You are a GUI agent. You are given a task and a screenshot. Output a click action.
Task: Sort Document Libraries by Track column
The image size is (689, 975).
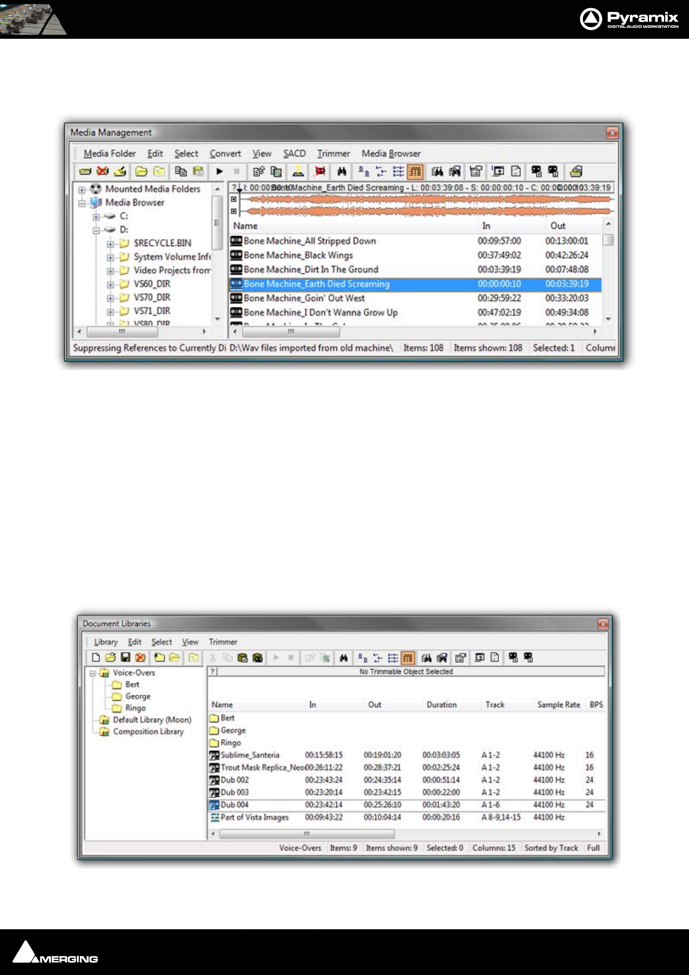(494, 705)
